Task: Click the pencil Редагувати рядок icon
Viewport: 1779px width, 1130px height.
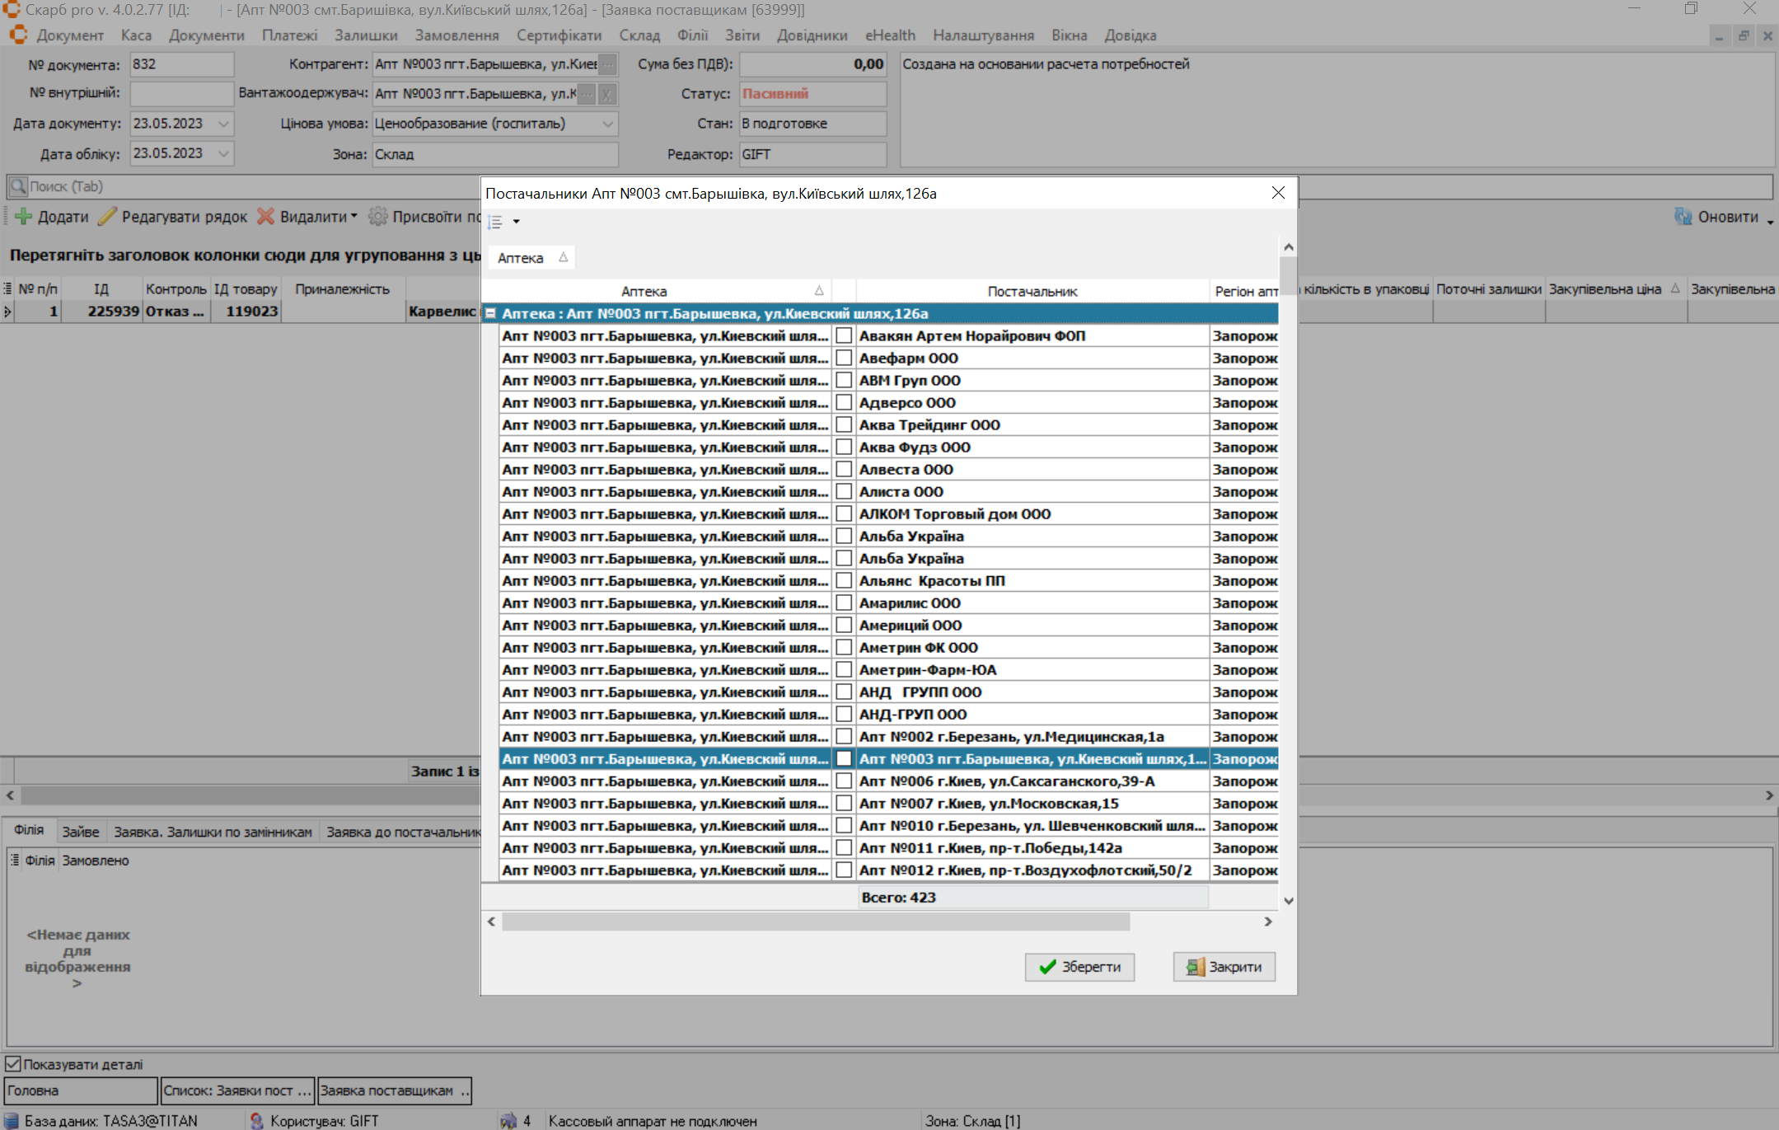Action: (107, 217)
